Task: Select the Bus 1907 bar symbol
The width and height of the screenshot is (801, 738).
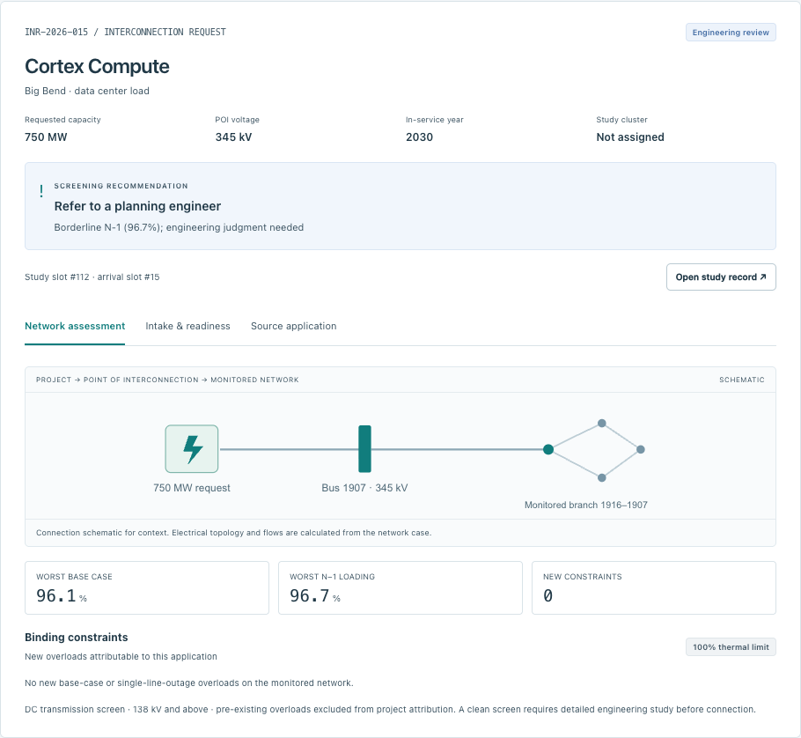Action: [364, 449]
